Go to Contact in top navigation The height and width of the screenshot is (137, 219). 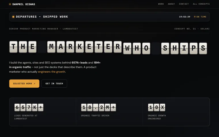(184, 4)
